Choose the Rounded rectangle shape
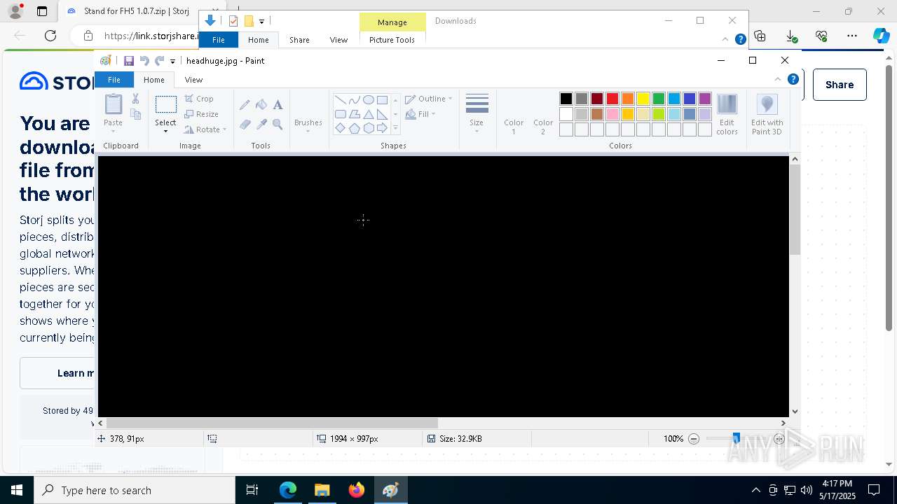 [340, 114]
